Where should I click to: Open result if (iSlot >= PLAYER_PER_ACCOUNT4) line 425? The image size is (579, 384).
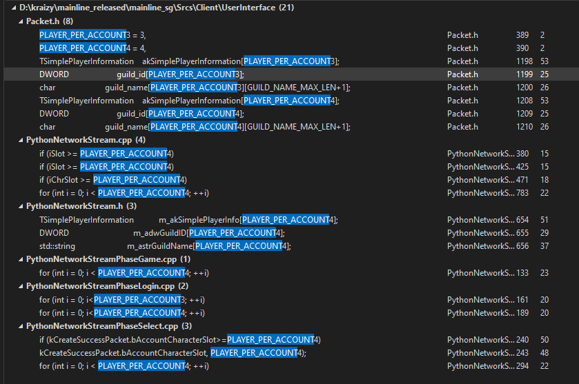[x=106, y=167]
